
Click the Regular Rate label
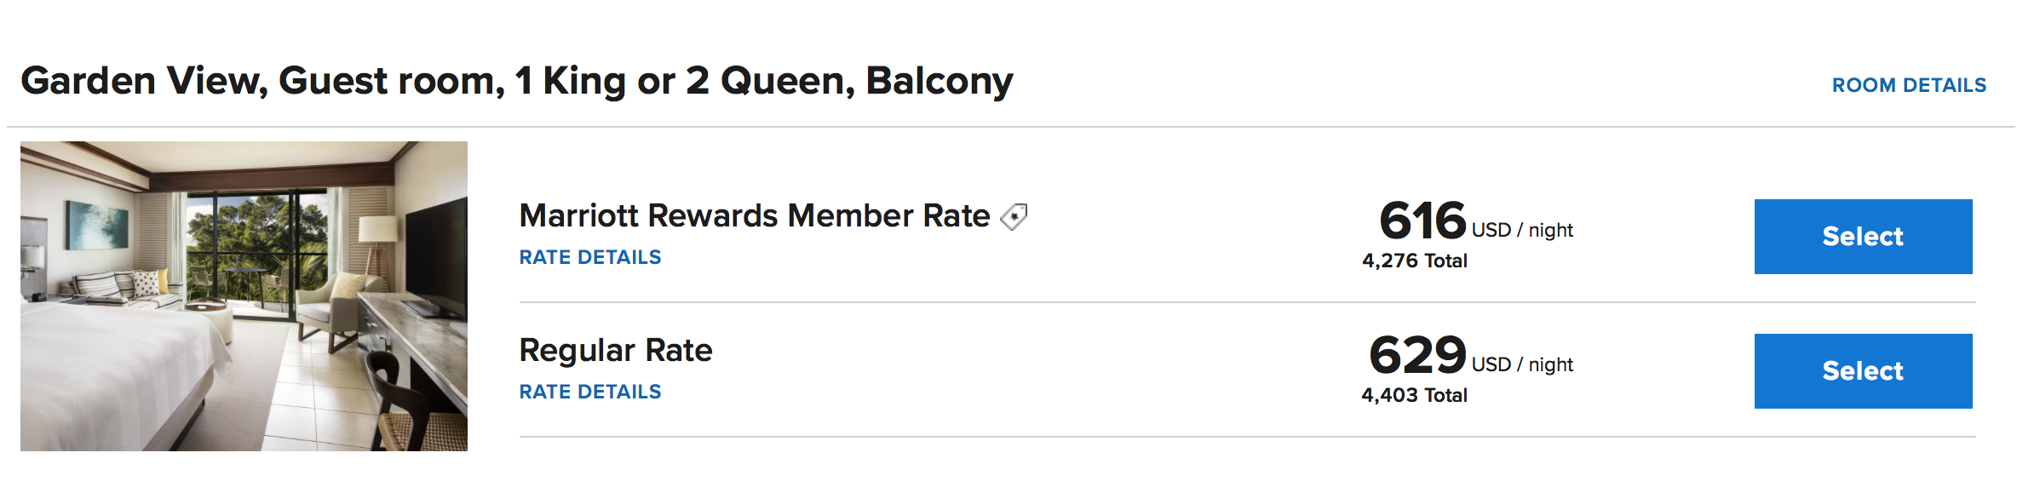tap(616, 351)
